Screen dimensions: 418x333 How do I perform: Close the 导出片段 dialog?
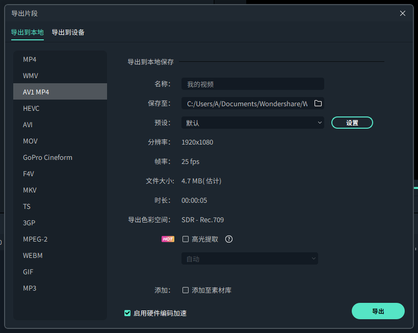click(x=403, y=13)
